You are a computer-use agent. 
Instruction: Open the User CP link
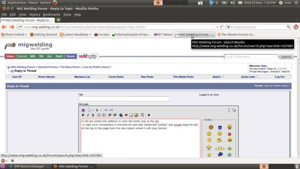pos(17,77)
